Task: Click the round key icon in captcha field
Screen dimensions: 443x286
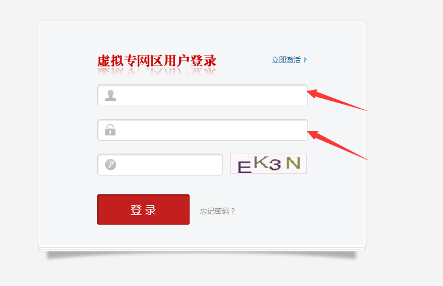Action: 111,165
